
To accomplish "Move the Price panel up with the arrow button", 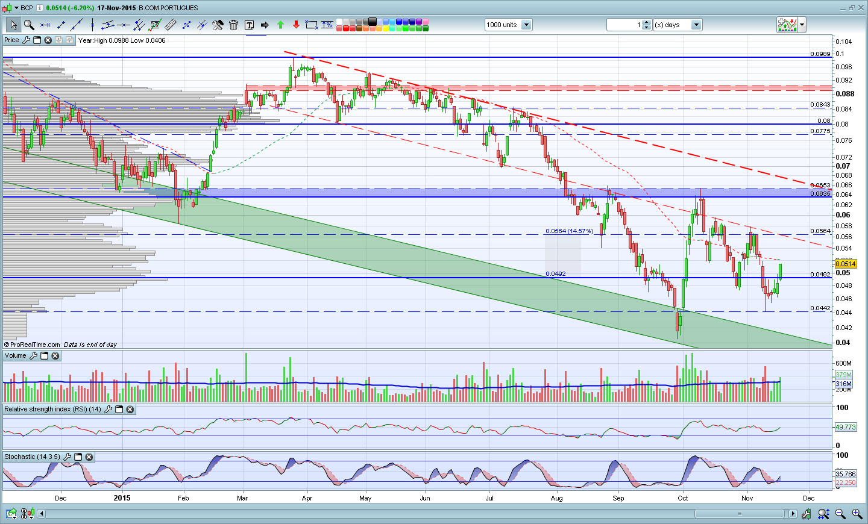I will (x=69, y=40).
